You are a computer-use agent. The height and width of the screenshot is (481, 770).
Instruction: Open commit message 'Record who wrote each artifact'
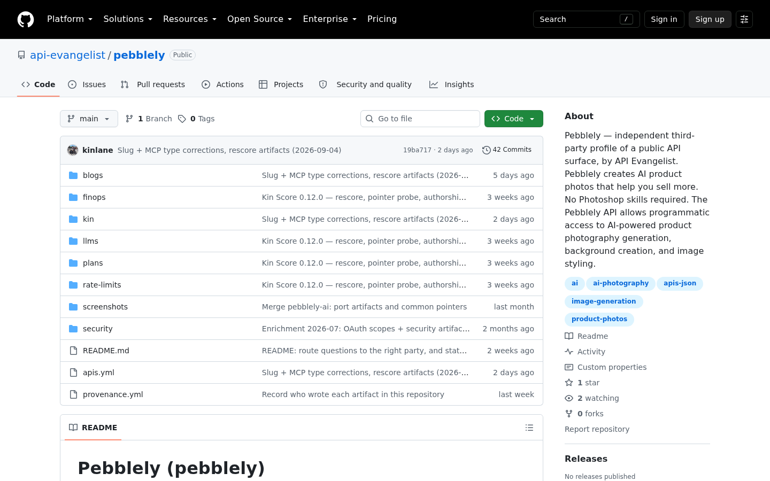[x=353, y=394]
